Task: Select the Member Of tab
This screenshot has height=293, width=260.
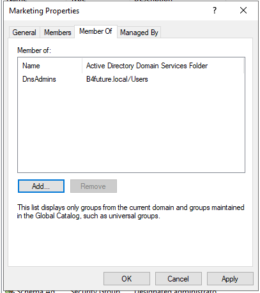Action: click(96, 31)
